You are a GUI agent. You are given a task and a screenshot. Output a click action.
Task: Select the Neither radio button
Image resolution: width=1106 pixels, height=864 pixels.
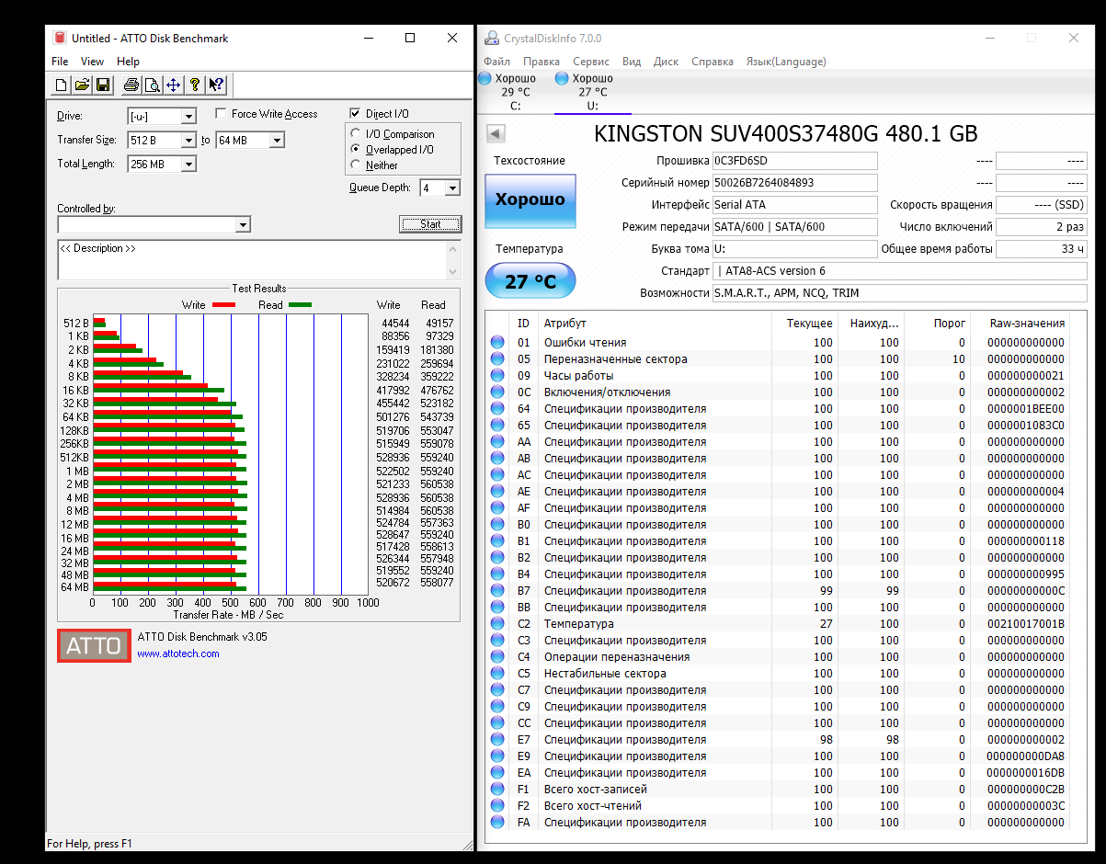pyautogui.click(x=356, y=165)
